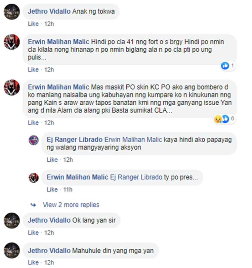252x268 pixels.
Task: Click thumbs-up reaction icon with count 1
Action: click(x=225, y=66)
